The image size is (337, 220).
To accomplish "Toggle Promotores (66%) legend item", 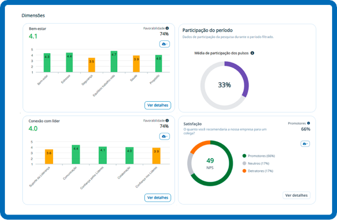I will pyautogui.click(x=259, y=156).
